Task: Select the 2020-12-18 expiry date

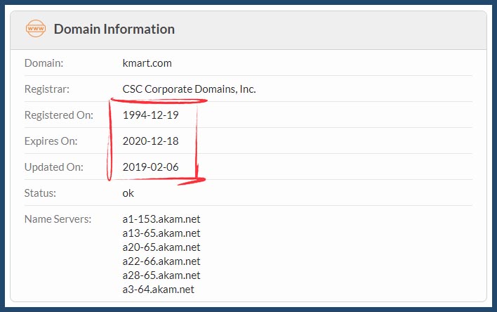Action: (151, 141)
